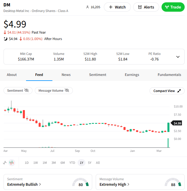Click the plus icon in Watch button
Image resolution: width=187 pixels, height=191 pixels.
[x=111, y=7]
